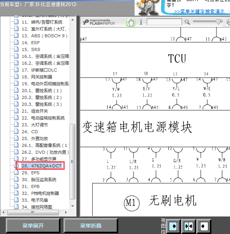This screenshot has height=234, width=230.
Task: Click the page icon beside 23、大灯调节
Action: pos(16,125)
